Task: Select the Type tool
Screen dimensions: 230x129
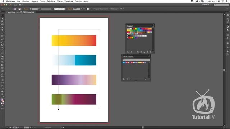Action: [x=3, y=30]
